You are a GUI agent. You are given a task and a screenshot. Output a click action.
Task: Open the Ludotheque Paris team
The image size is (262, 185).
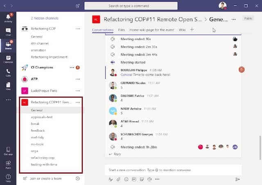coord(44,91)
